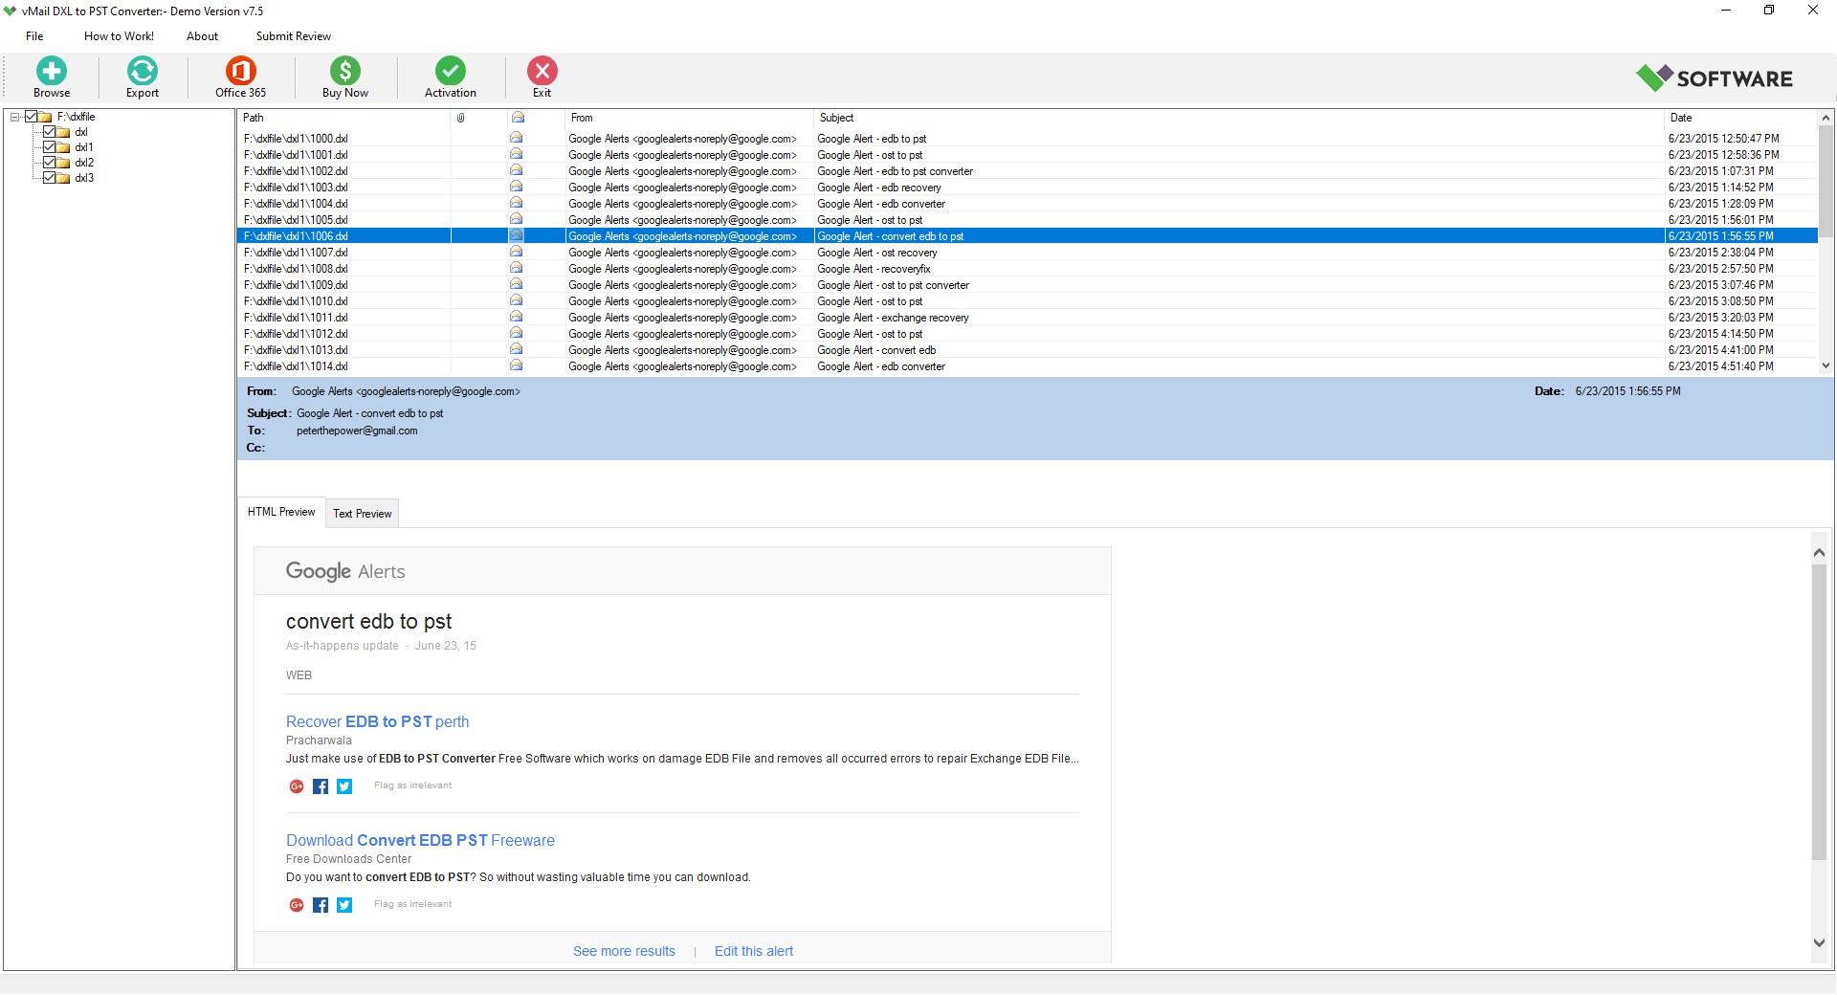This screenshot has height=995, width=1837.
Task: Switch to the Text Preview tab
Action: pos(363,514)
